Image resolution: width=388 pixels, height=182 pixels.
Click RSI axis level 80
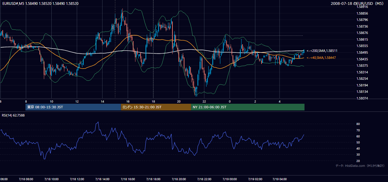click(x=358, y=124)
